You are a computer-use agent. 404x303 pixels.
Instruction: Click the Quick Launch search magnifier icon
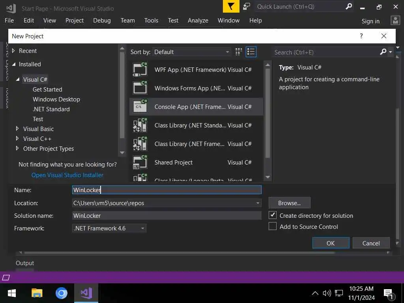tap(349, 6)
